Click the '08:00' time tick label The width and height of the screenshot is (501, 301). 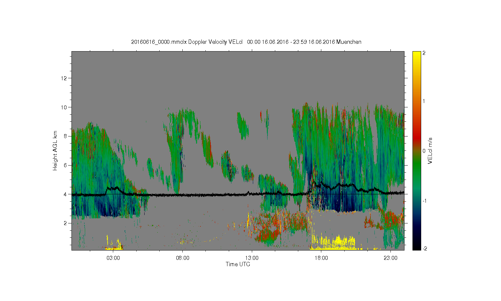click(183, 258)
